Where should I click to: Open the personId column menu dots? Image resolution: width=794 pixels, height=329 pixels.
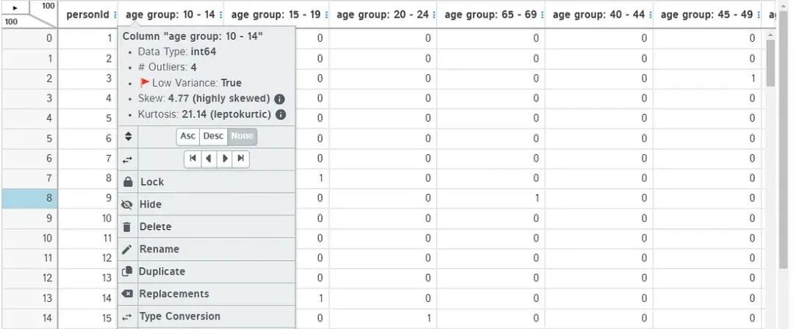115,15
